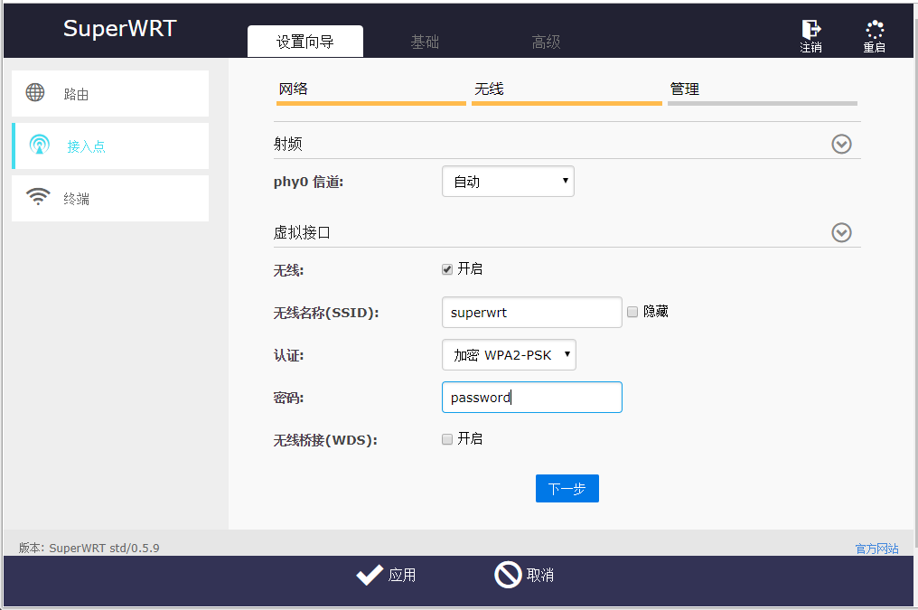Select the 路由 sidebar mode

[110, 94]
